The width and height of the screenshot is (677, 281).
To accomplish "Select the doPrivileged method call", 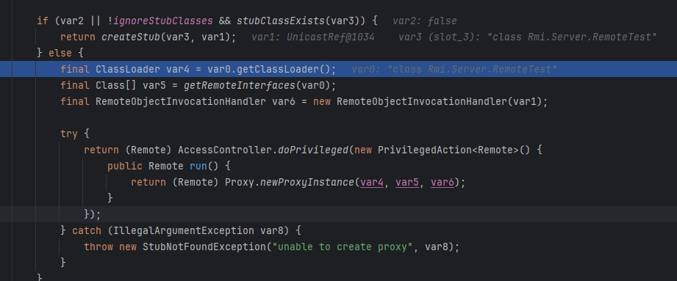I will (313, 150).
